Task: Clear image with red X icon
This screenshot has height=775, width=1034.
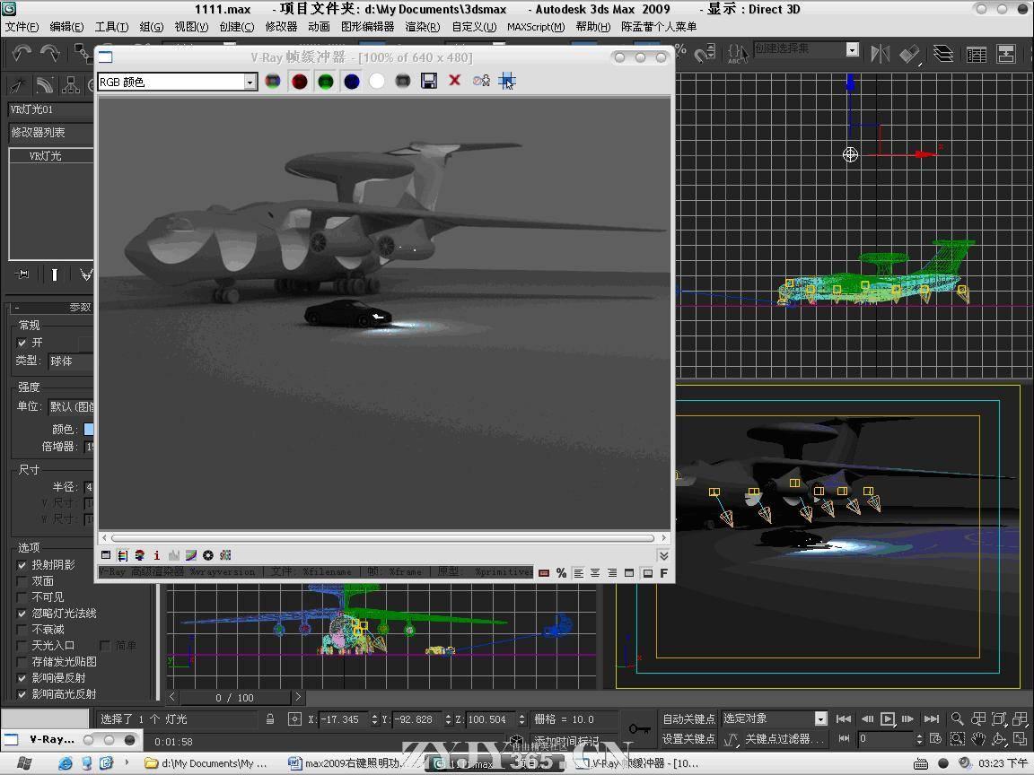Action: [454, 81]
